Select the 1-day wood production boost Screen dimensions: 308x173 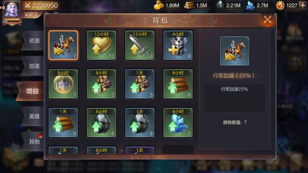coord(63,122)
